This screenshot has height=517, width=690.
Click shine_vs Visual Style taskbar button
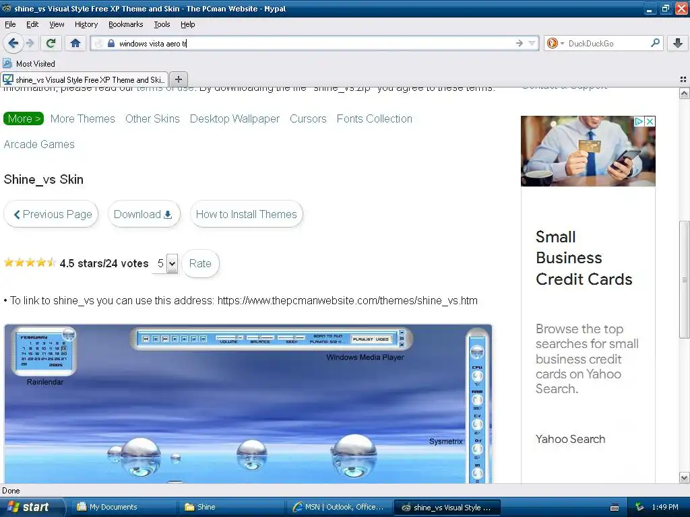(447, 507)
